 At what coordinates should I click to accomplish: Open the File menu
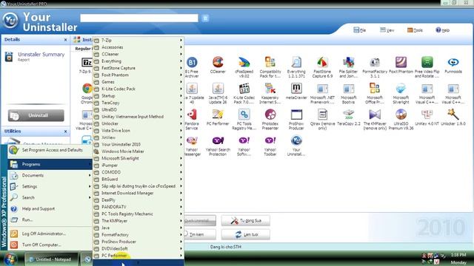[359, 30]
